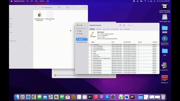Click the large pencil password item icon
This screenshot has width=180, height=101.
[93, 35]
